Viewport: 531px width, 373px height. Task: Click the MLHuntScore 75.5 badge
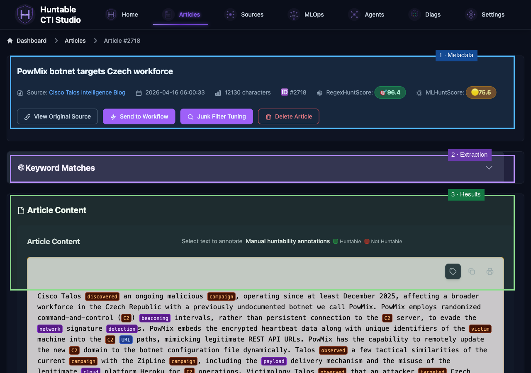click(x=481, y=92)
